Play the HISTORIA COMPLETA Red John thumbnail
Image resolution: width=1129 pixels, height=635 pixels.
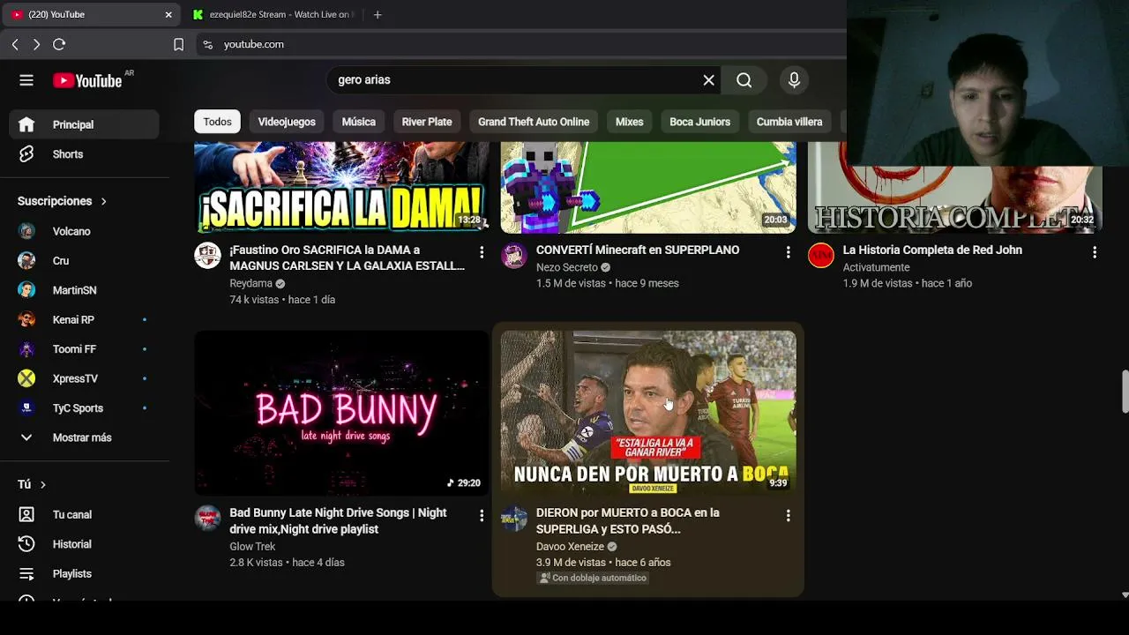pos(955,198)
